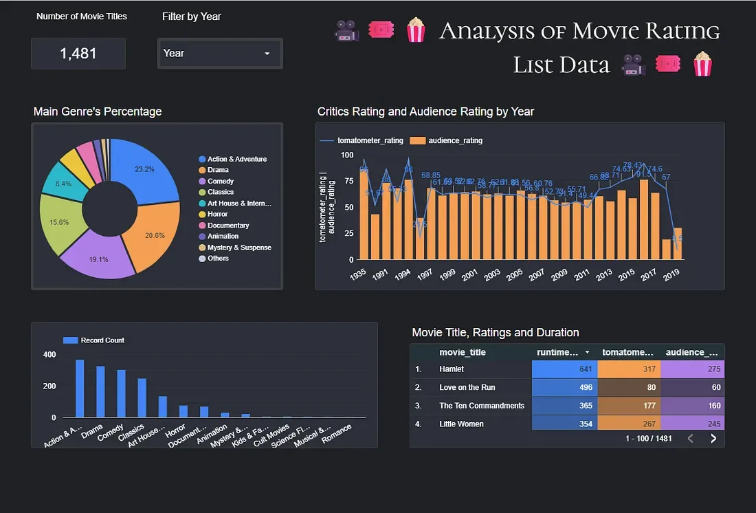
Task: Click Comedy purple legend dot
Action: click(x=202, y=181)
